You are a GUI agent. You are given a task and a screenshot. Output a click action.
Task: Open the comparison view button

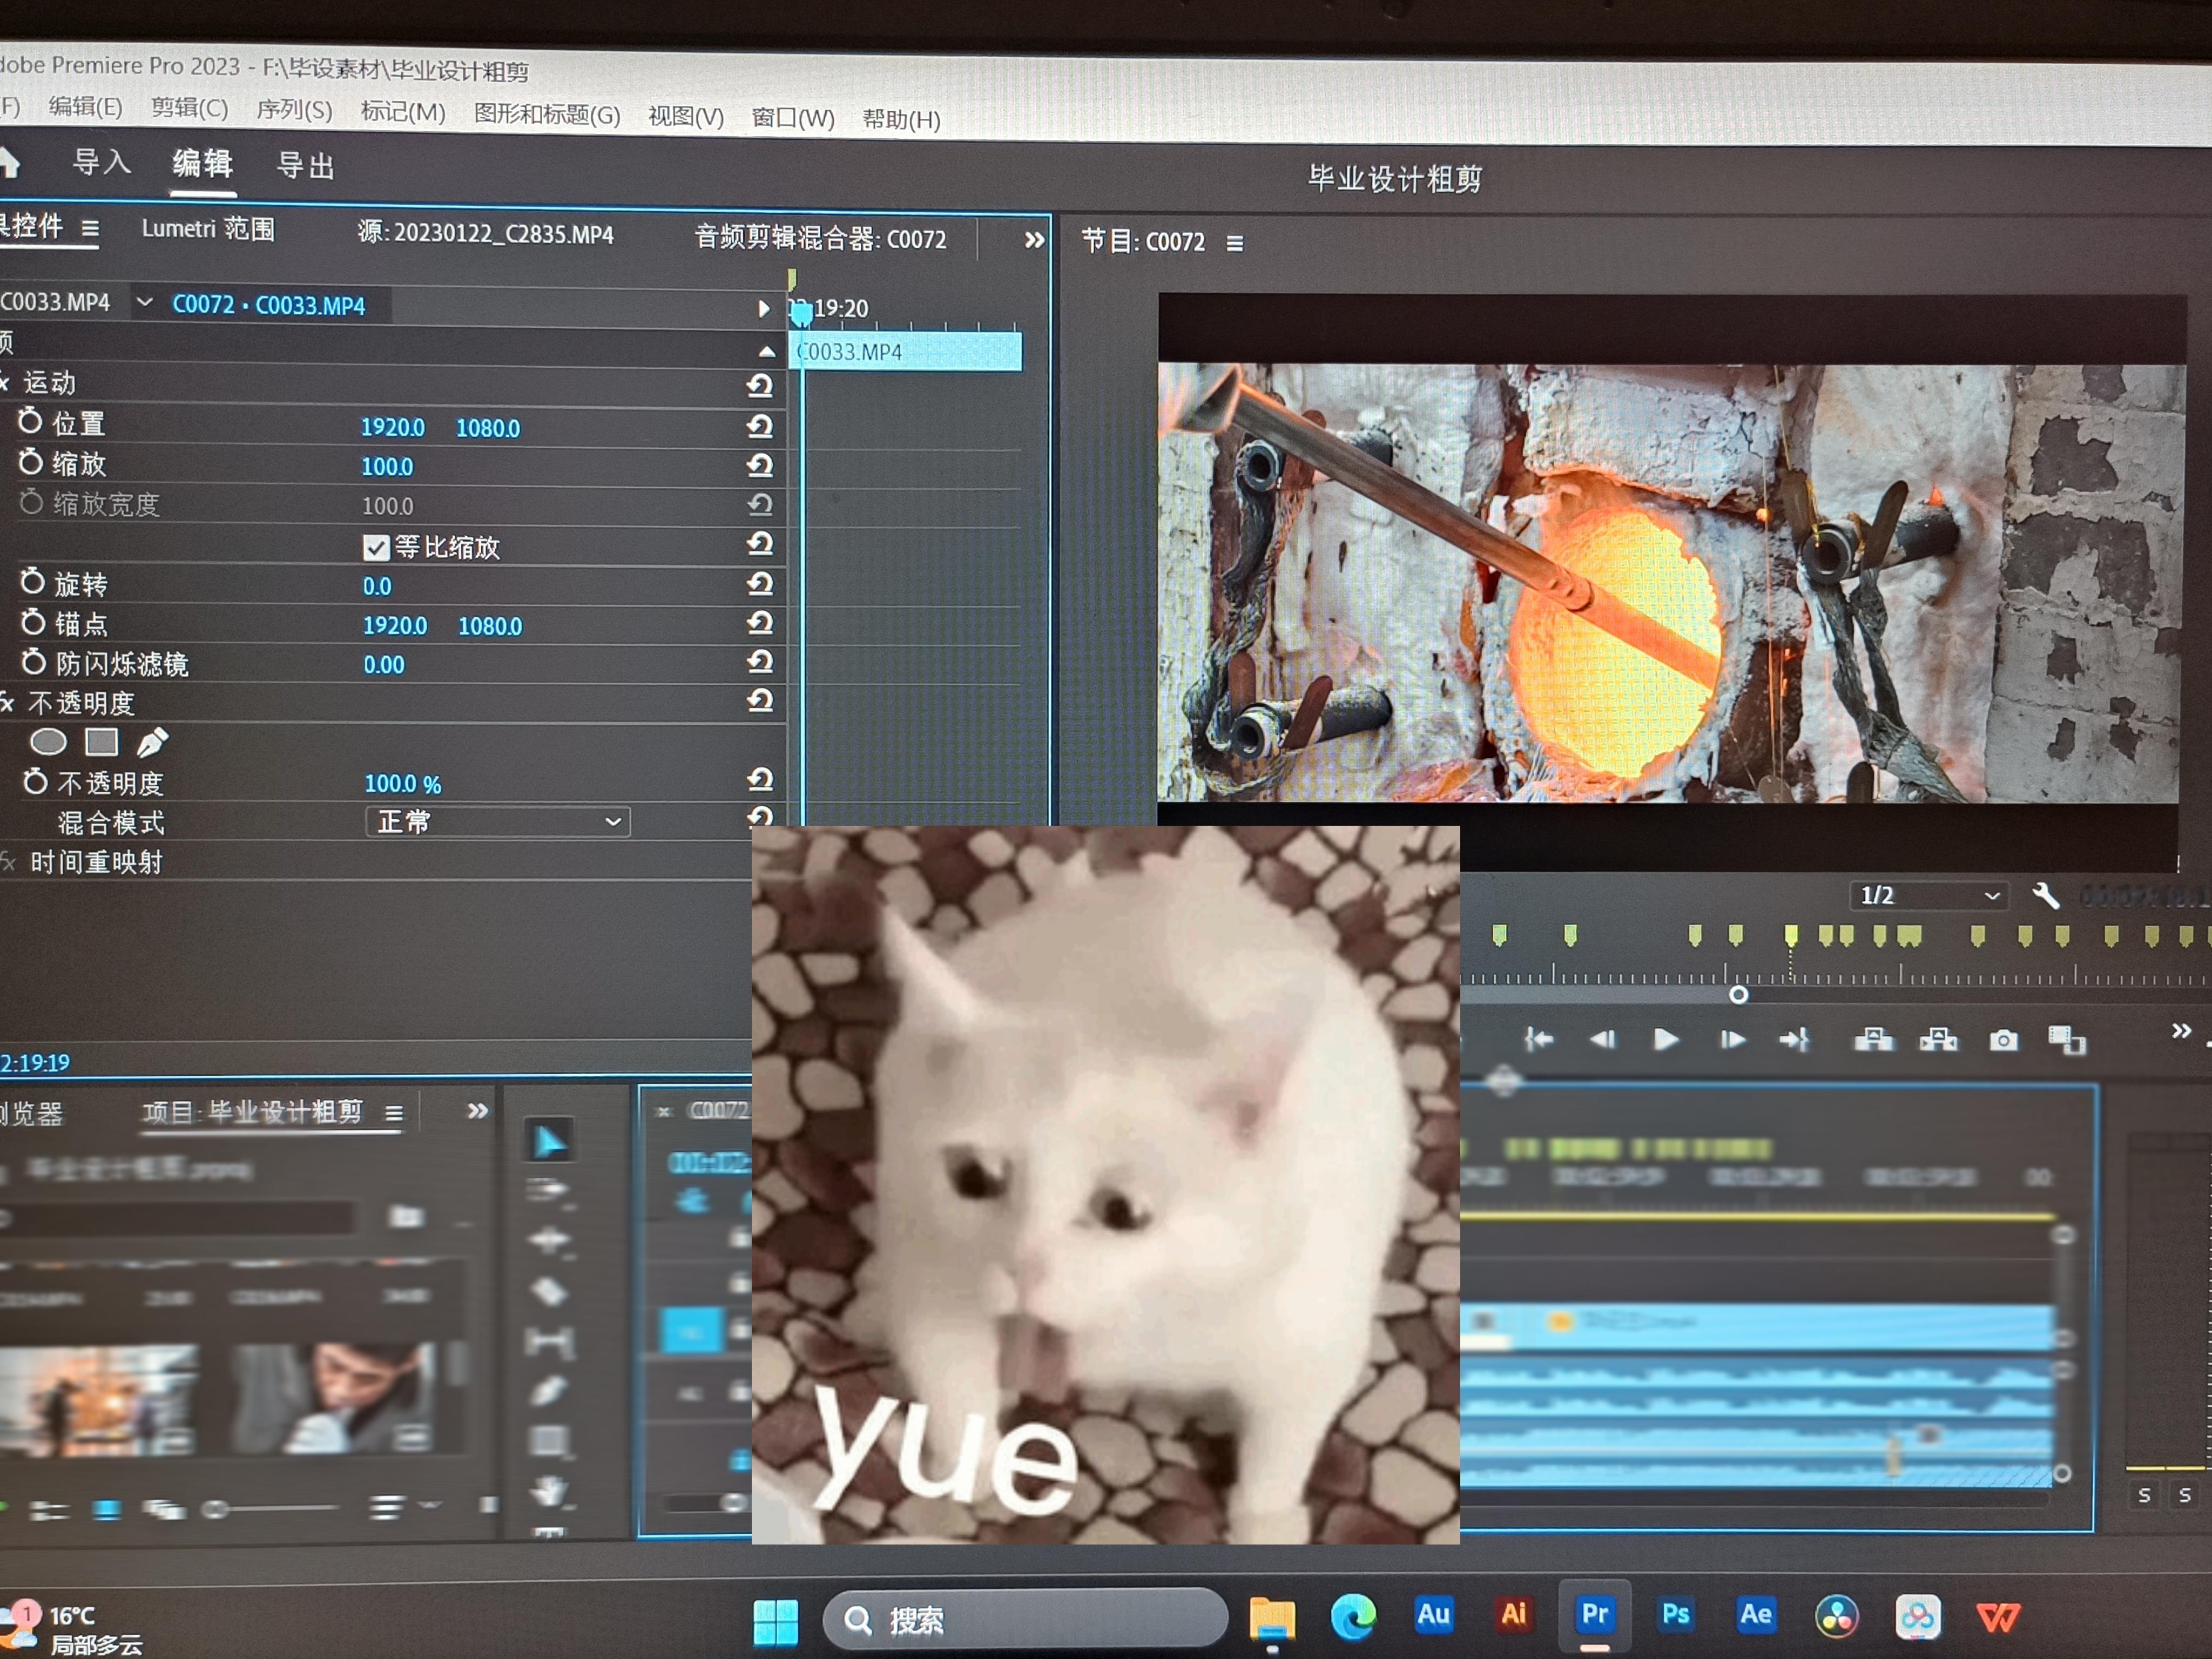[2066, 1041]
